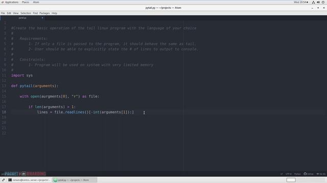The image size is (327, 183).
Task: Open the Edit menu
Action: tap(9, 13)
